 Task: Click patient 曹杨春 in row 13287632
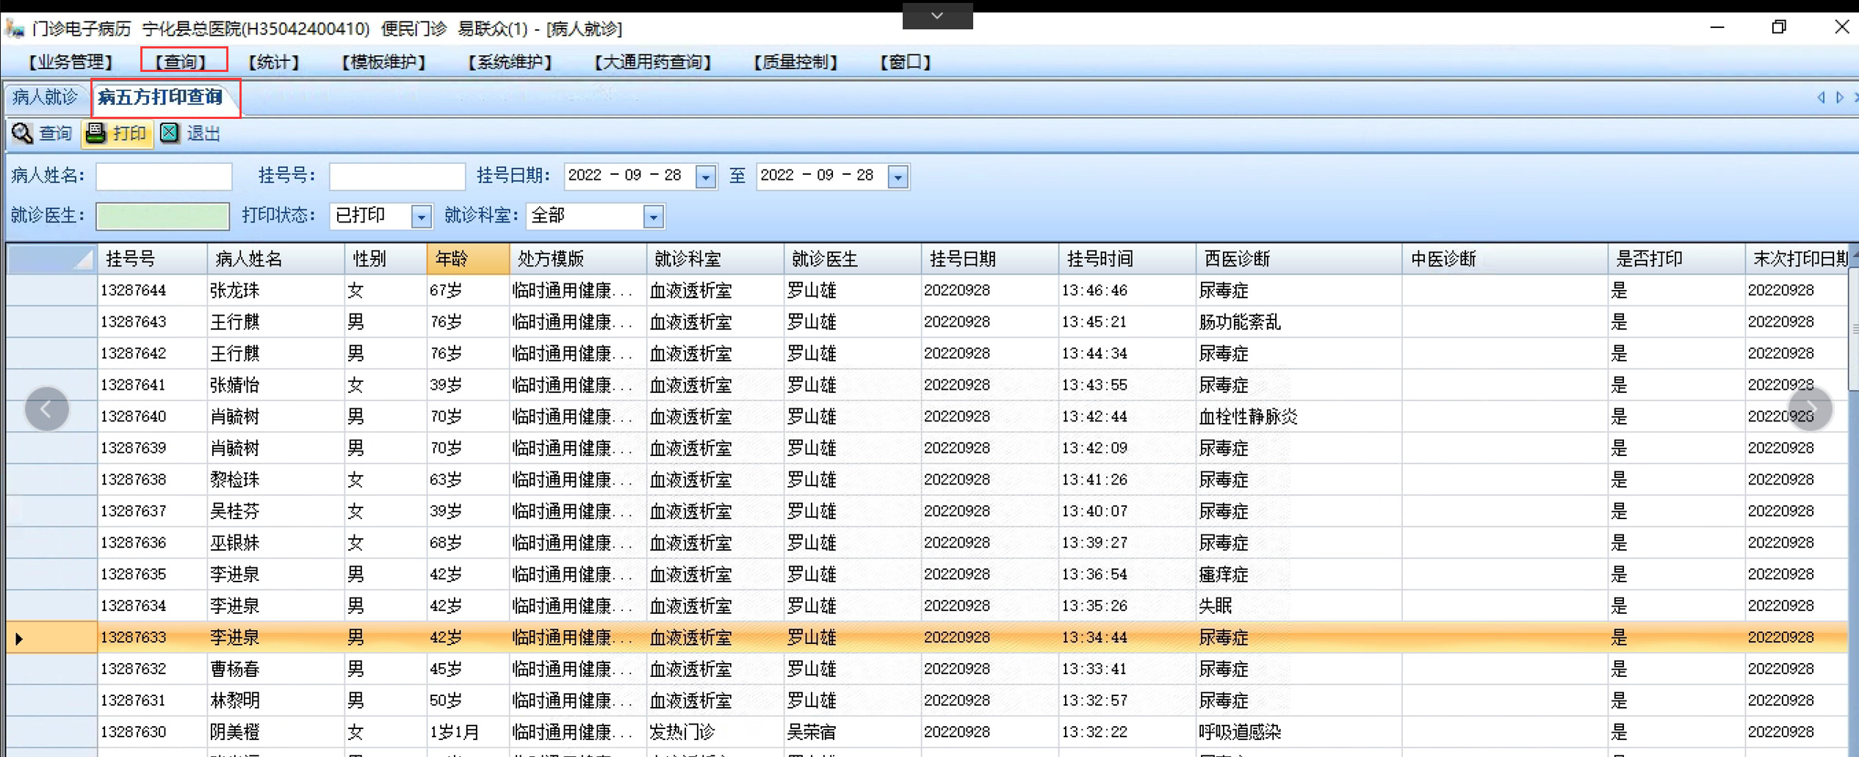click(235, 669)
